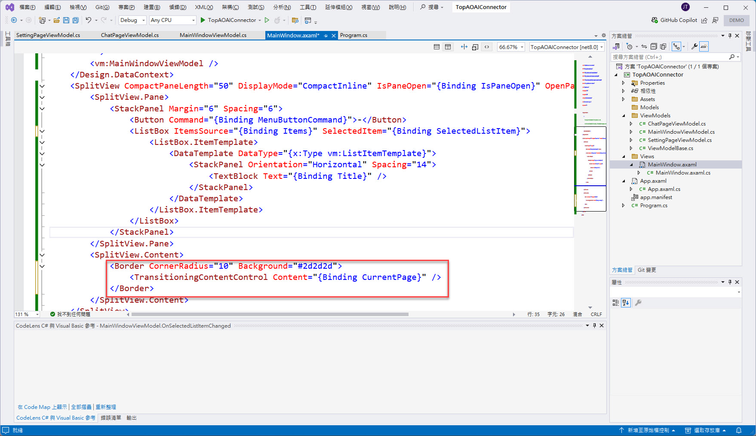Select app.manifest in Solution Explorer
Viewport: 756px width, 436px height.
[x=656, y=197]
